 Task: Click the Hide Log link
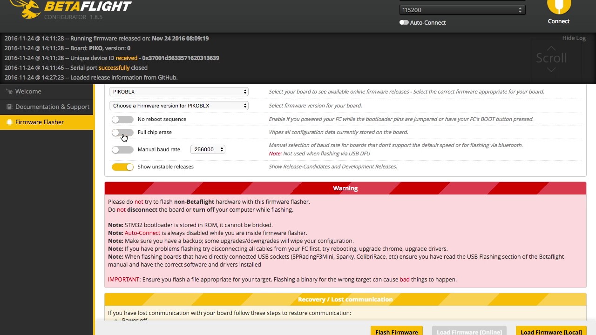574,38
